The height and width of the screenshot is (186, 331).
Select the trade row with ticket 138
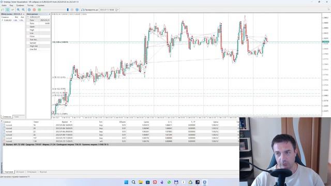click(121, 141)
